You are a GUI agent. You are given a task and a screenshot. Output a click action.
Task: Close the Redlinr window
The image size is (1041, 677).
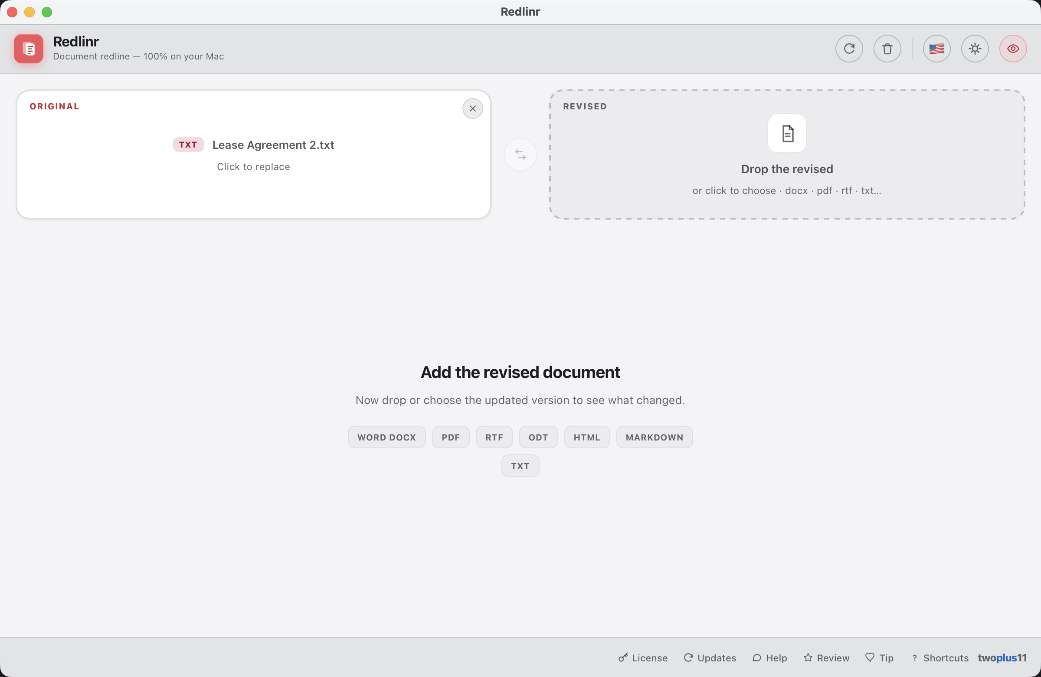click(12, 12)
